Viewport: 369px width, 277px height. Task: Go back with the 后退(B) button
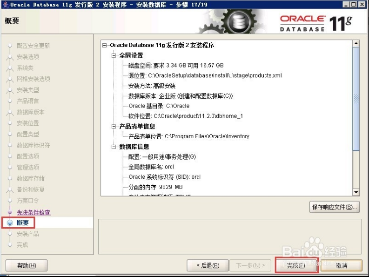[x=208, y=265]
